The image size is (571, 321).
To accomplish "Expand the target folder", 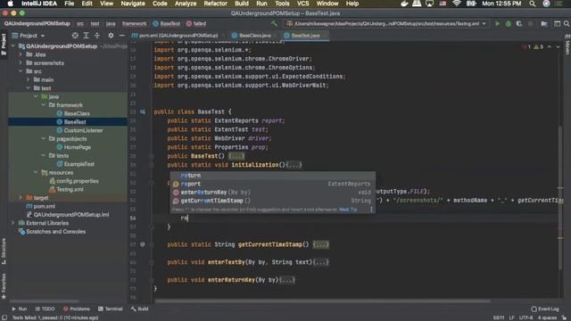I will pyautogui.click(x=21, y=198).
